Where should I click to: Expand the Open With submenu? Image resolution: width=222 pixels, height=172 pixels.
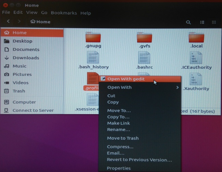click(x=140, y=87)
